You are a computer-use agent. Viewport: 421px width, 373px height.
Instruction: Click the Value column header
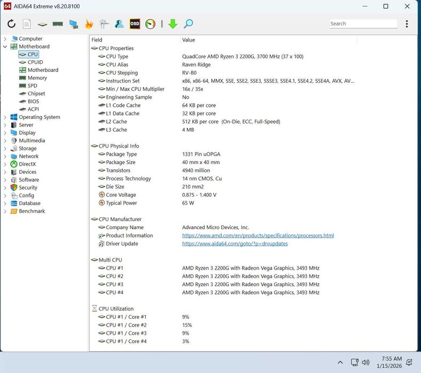268,40
